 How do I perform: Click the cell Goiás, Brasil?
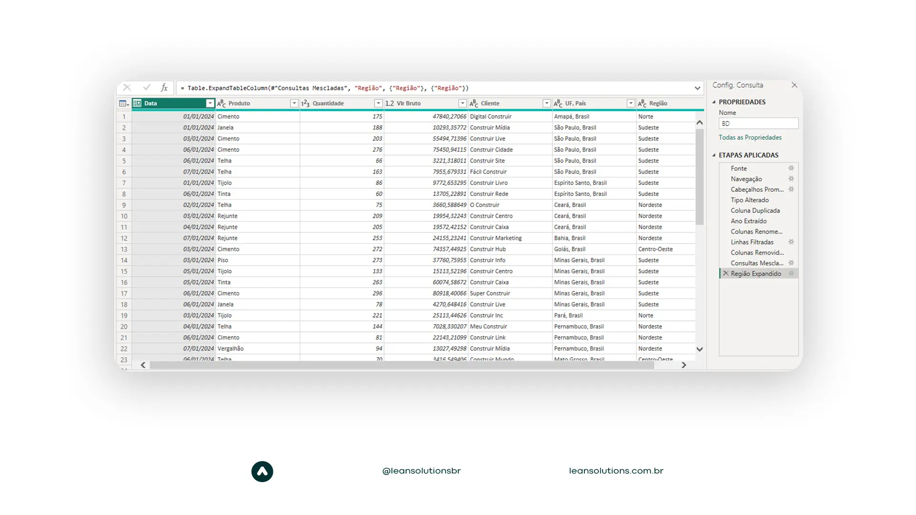pyautogui.click(x=594, y=249)
